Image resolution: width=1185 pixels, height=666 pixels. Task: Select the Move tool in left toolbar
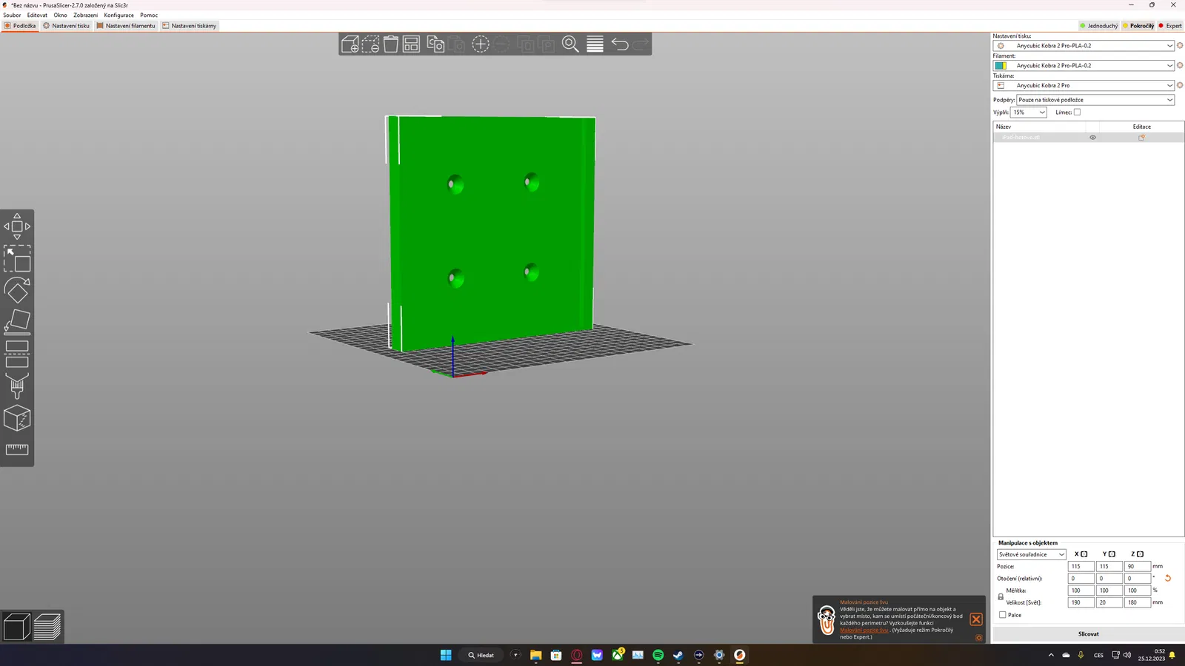tap(17, 226)
